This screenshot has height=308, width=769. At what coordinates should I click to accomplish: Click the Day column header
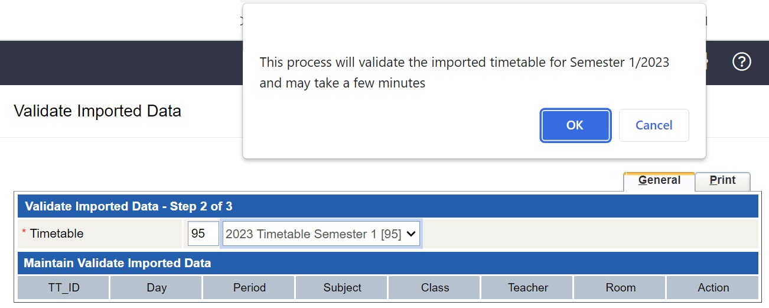click(x=157, y=288)
